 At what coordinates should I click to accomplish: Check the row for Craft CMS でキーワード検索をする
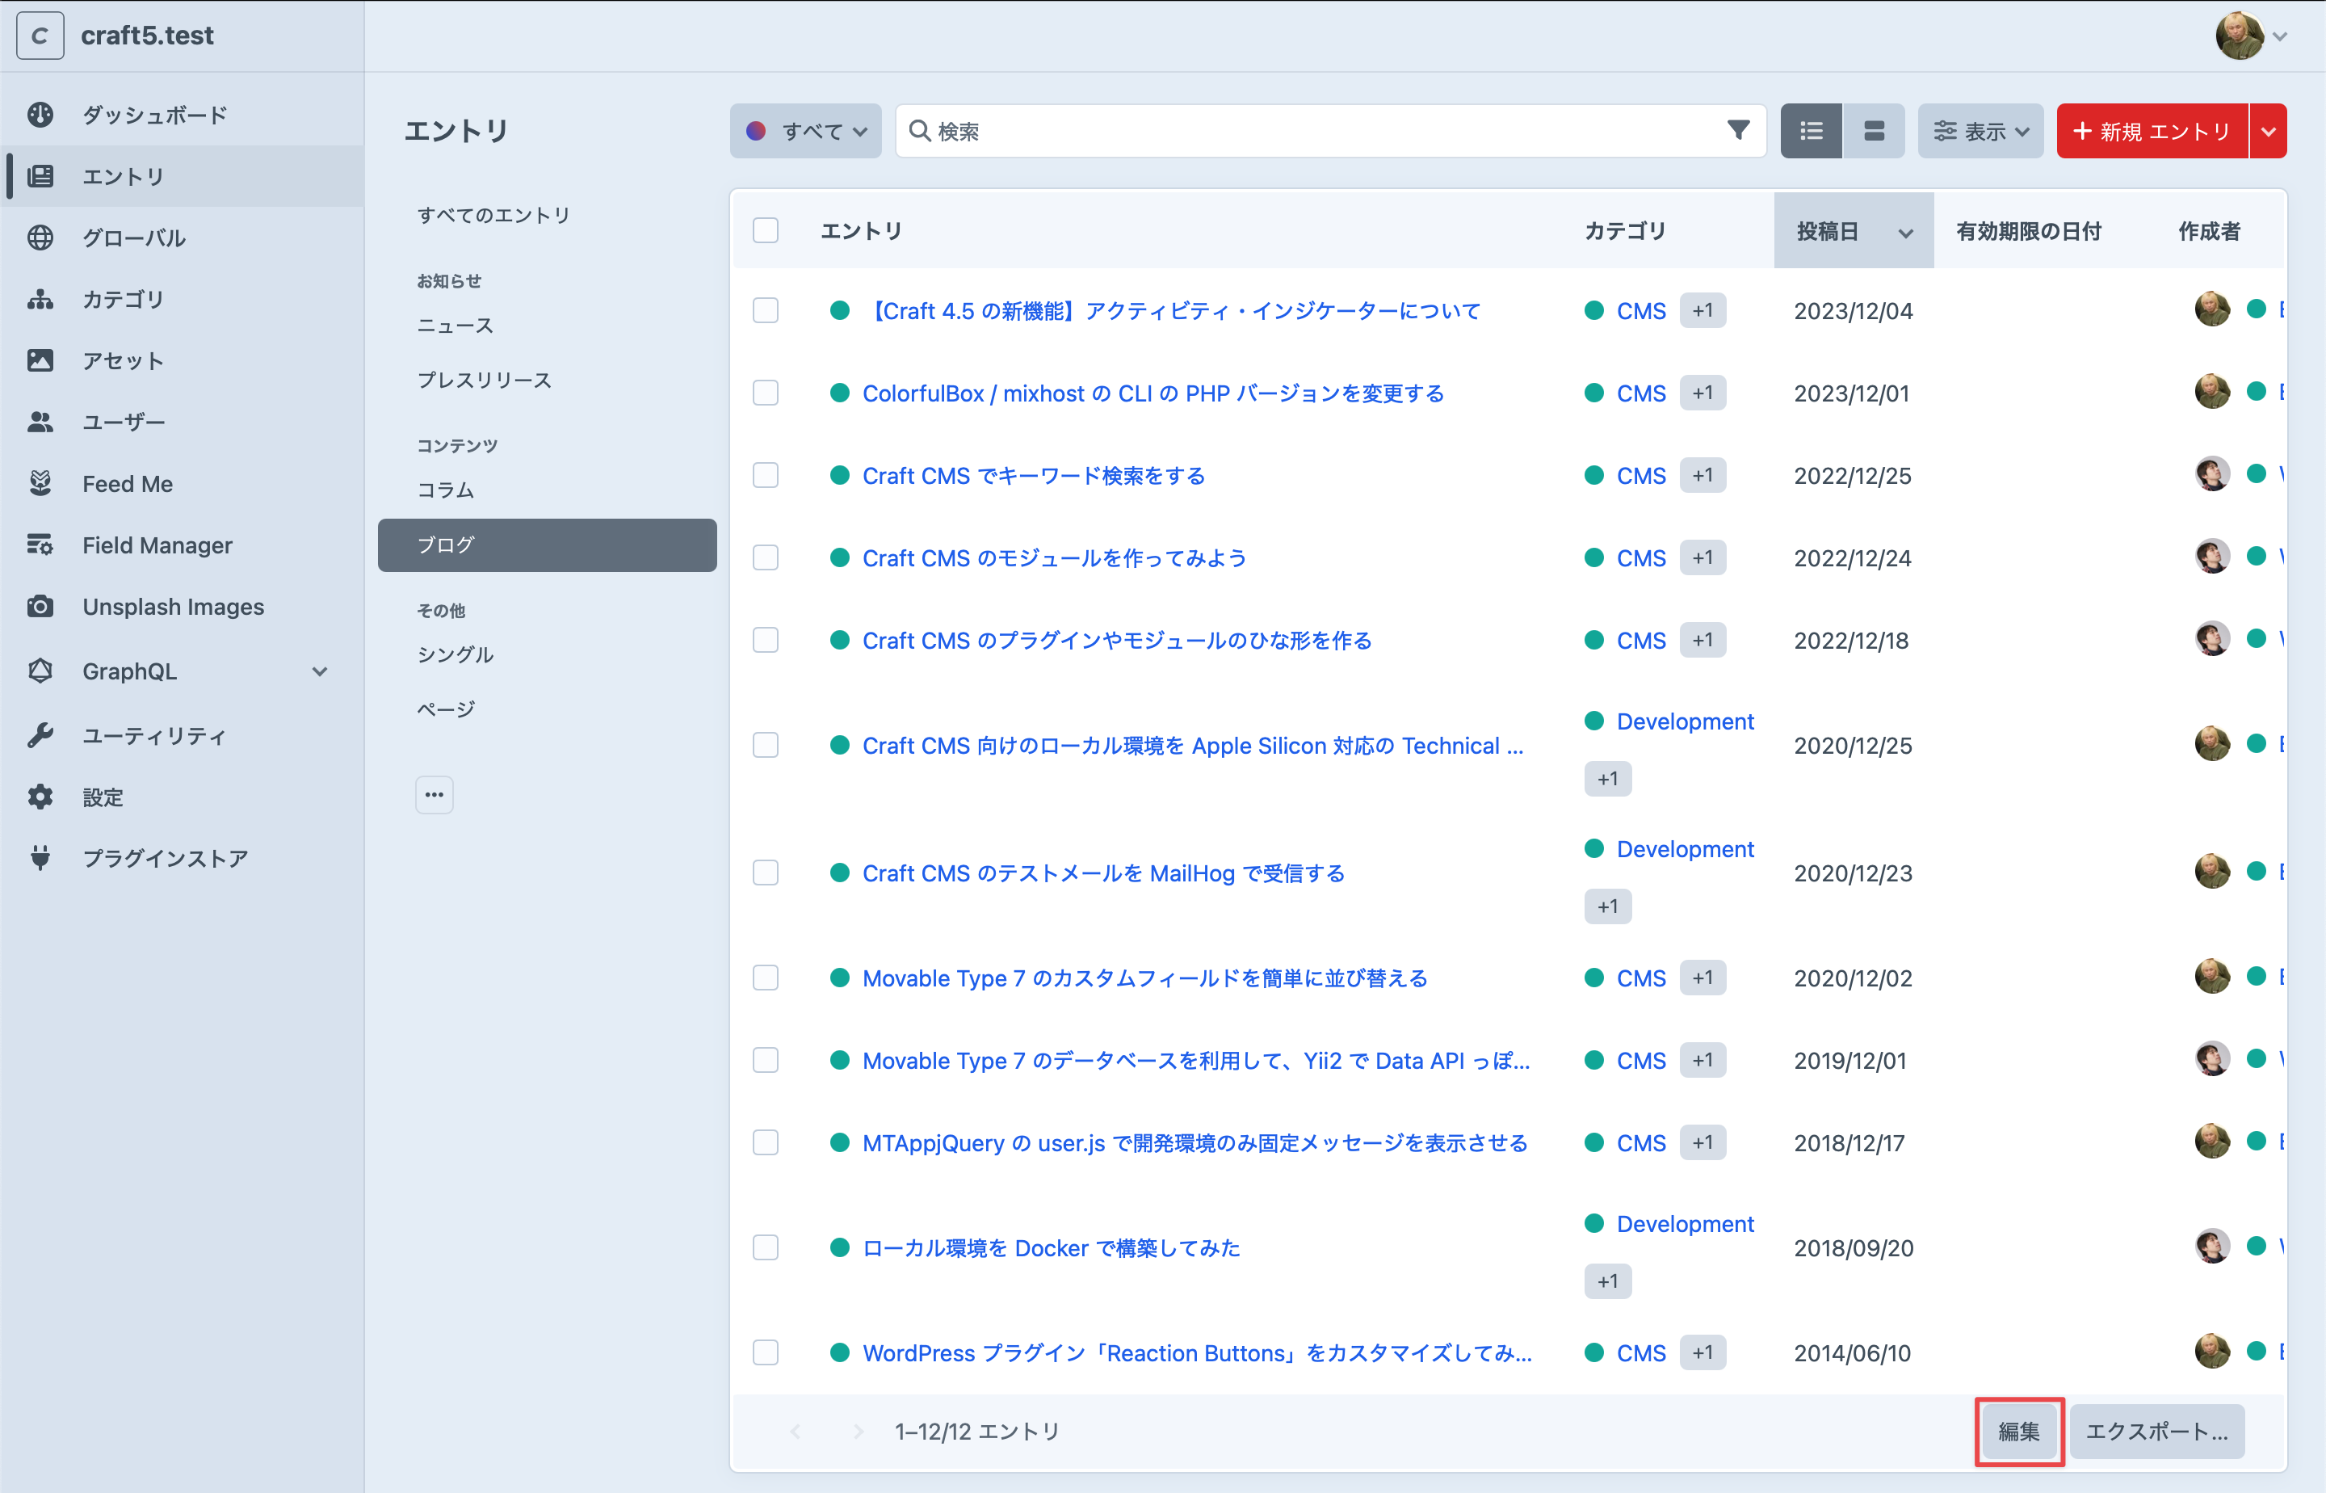766,475
